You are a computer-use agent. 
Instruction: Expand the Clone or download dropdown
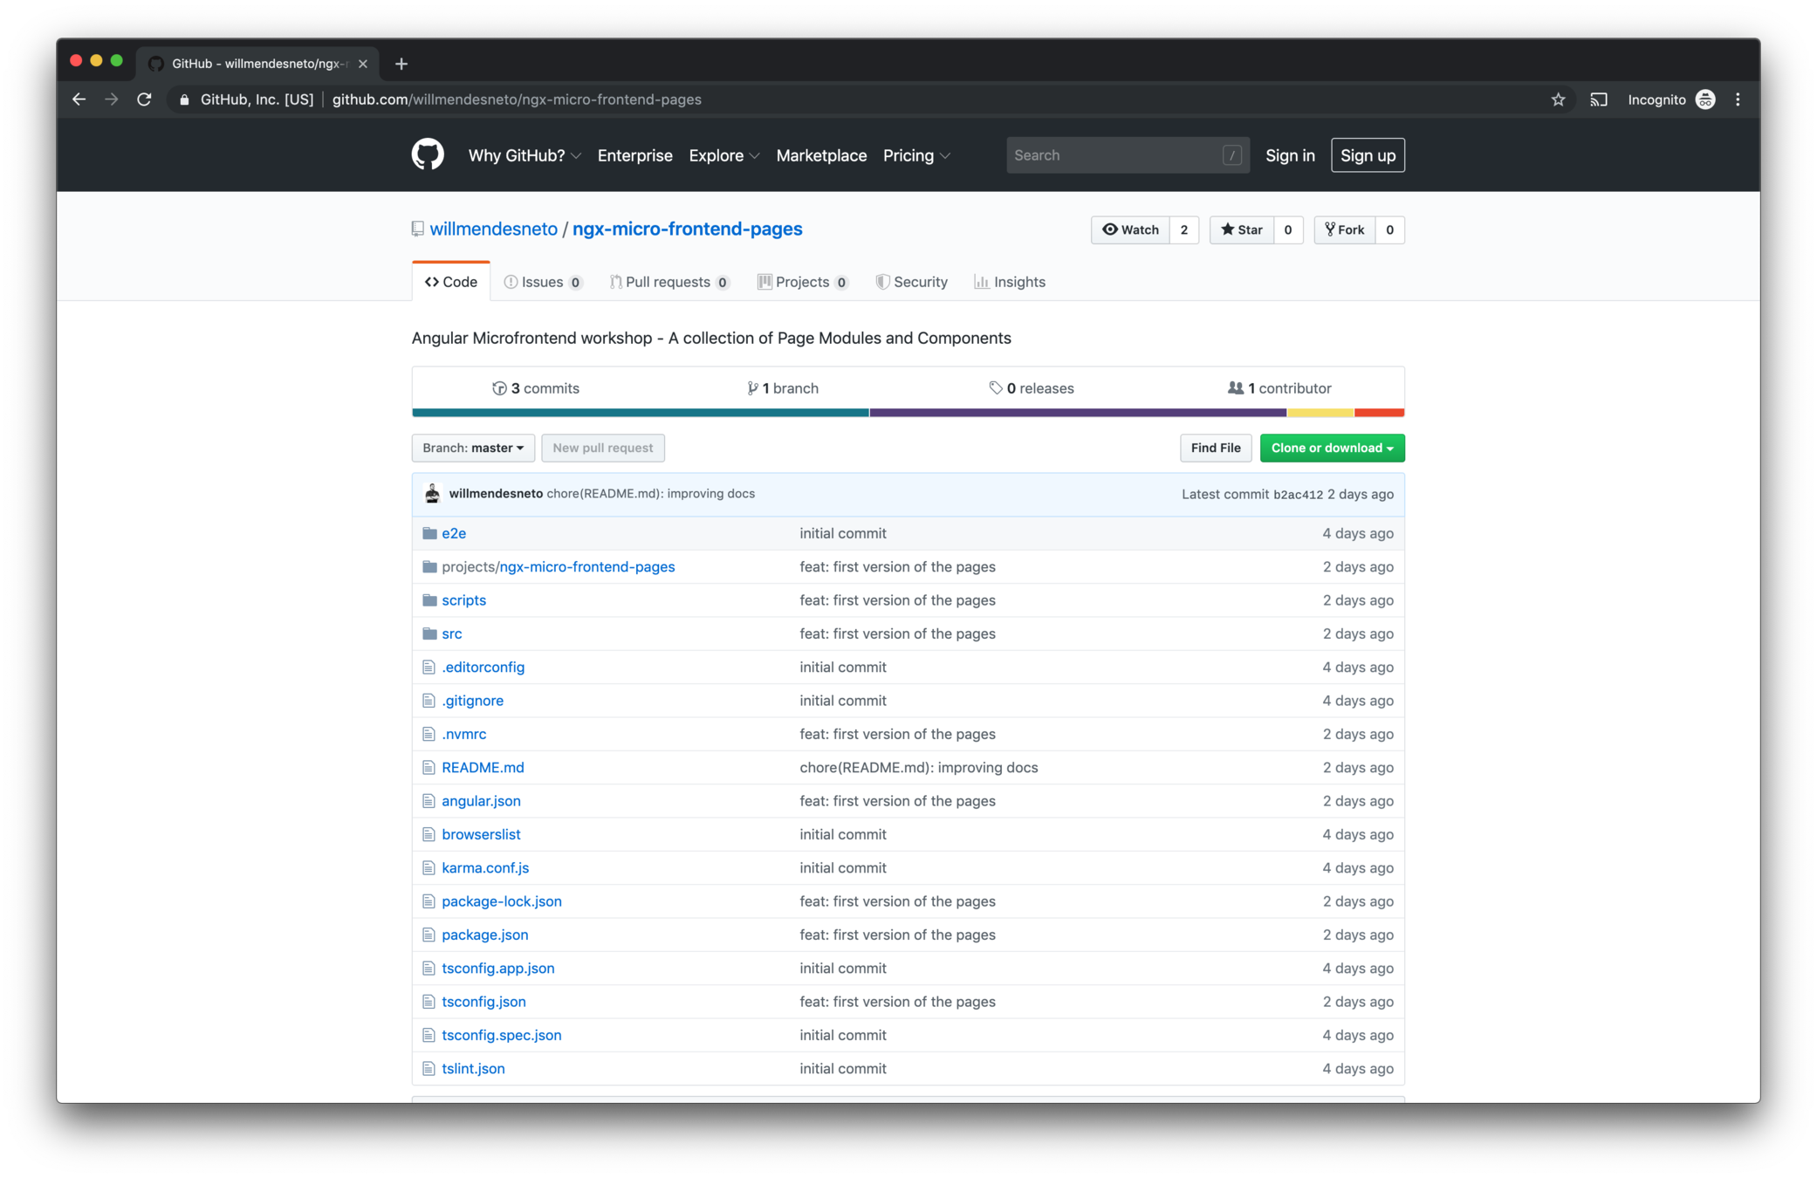click(1332, 448)
